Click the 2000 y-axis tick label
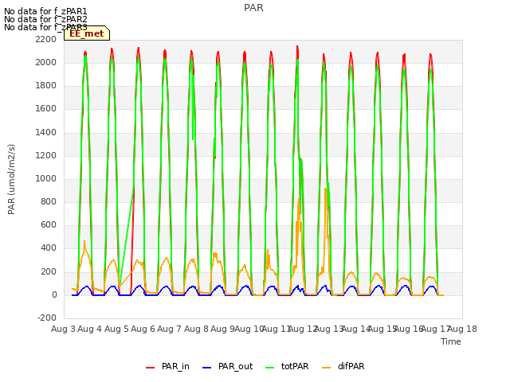Screen dimensions: 510x382 (46, 62)
